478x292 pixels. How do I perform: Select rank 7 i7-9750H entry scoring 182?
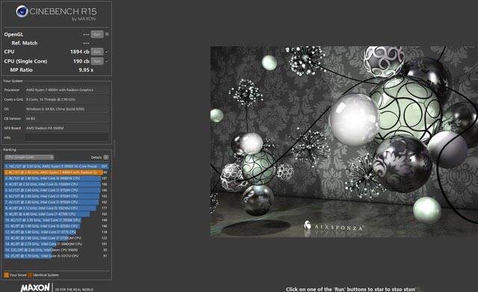click(56, 202)
